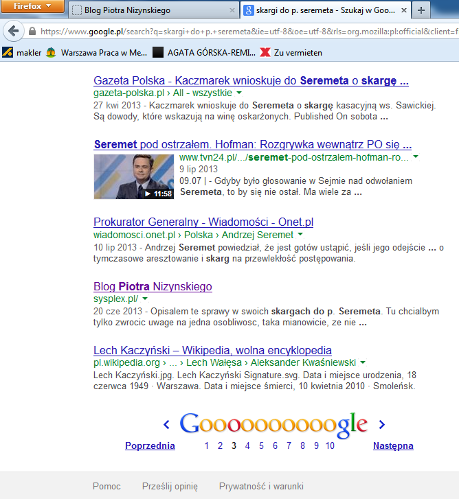Open a new tab with plus button
This screenshot has height=499, width=459.
[x=421, y=10]
